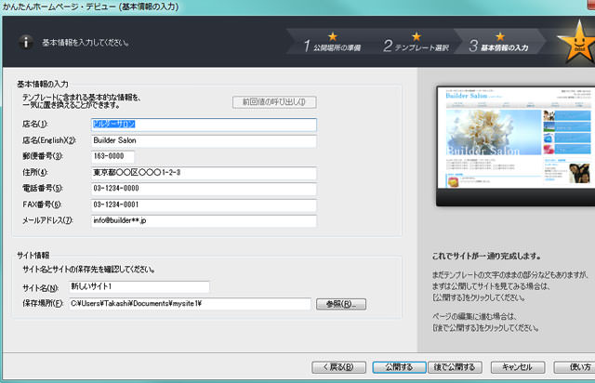Click the Builder Salon template preview thumbnail

516,146
